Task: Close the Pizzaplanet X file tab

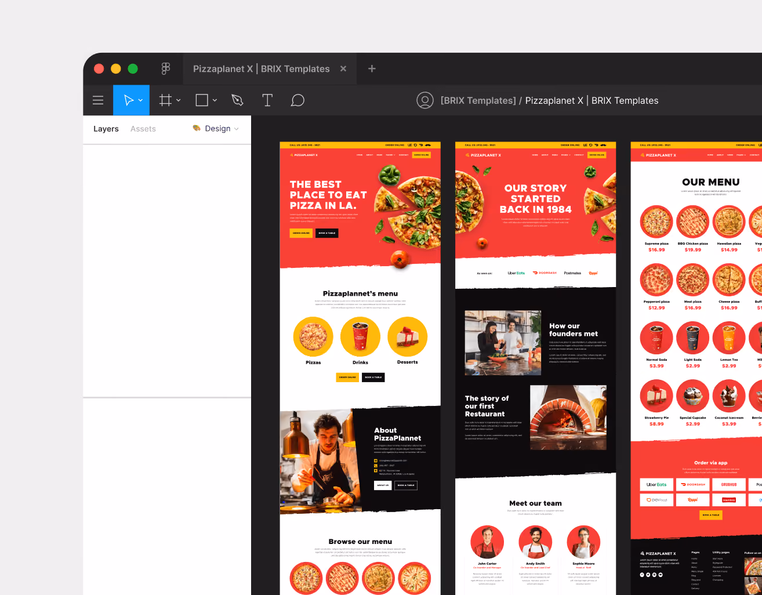Action: 343,68
